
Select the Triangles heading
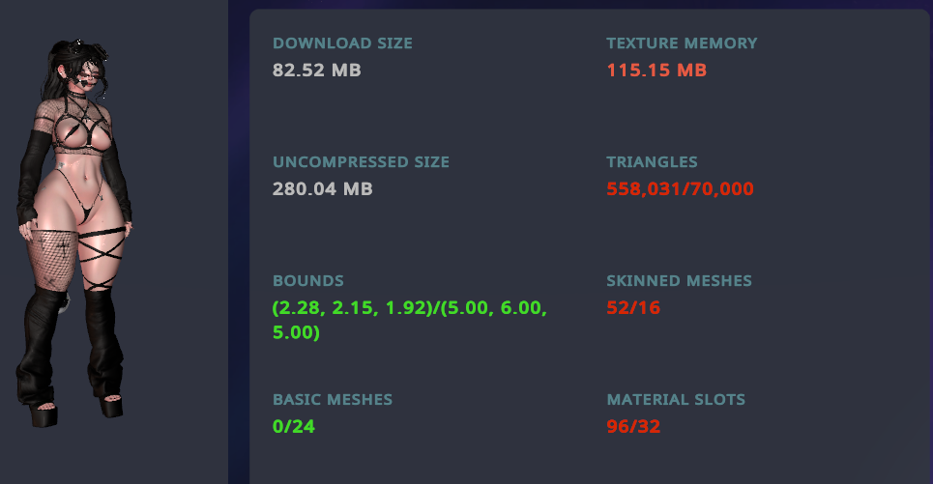(x=653, y=162)
